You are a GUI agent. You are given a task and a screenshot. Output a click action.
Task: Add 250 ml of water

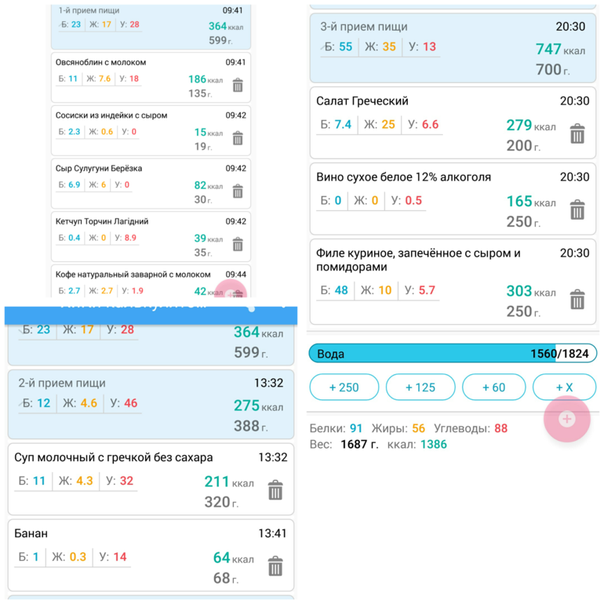(344, 388)
